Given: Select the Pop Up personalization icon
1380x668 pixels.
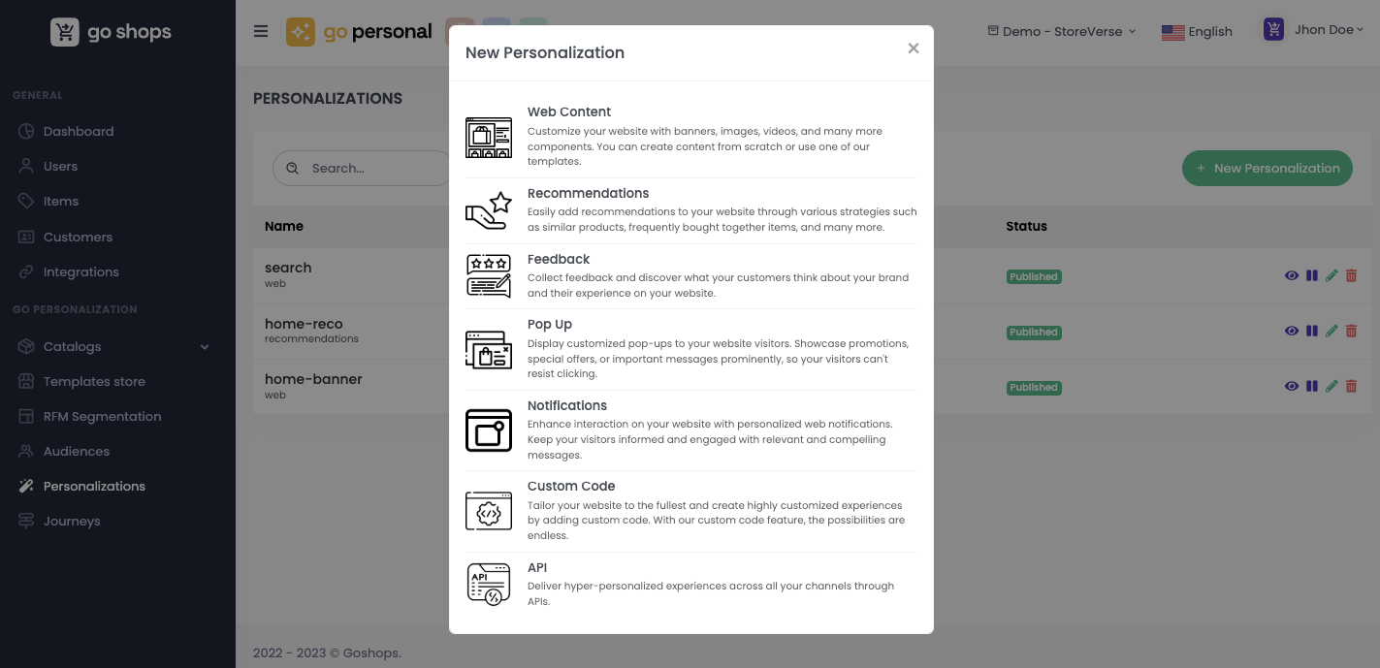Looking at the screenshot, I should [x=488, y=349].
